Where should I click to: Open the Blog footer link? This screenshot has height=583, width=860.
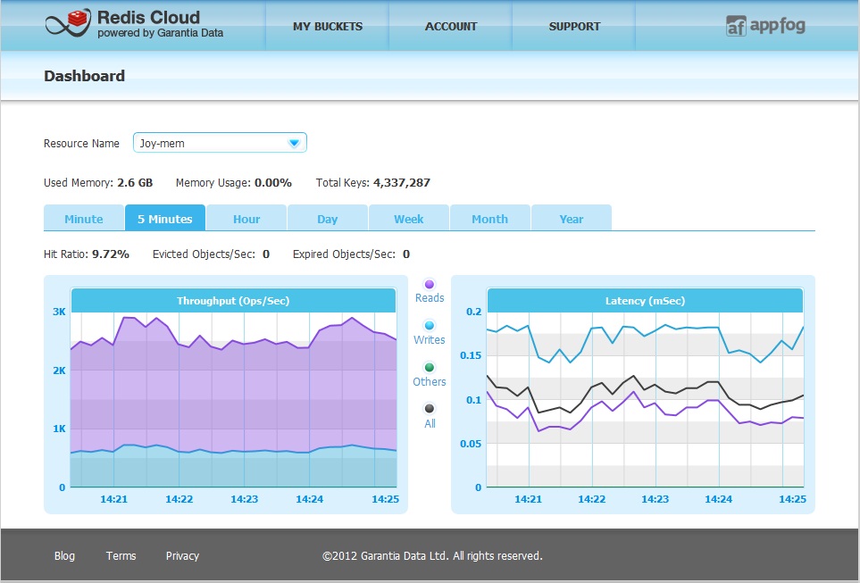(64, 555)
